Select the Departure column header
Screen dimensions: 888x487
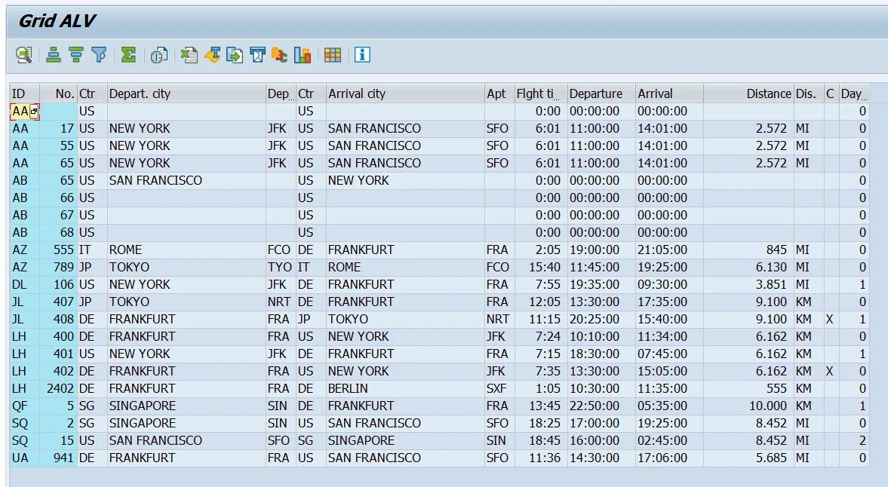601,94
